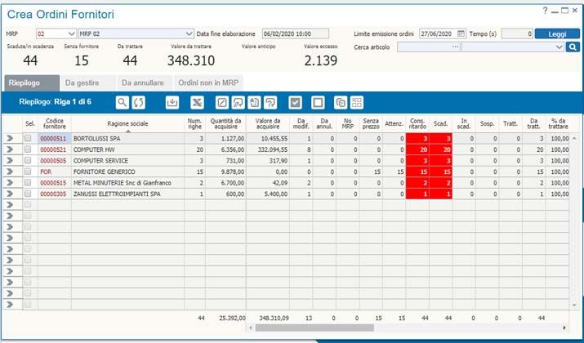
Task: Check the Sel. box for ZANUSSI ELETTROIMPIANTI SPA
Action: (x=28, y=194)
